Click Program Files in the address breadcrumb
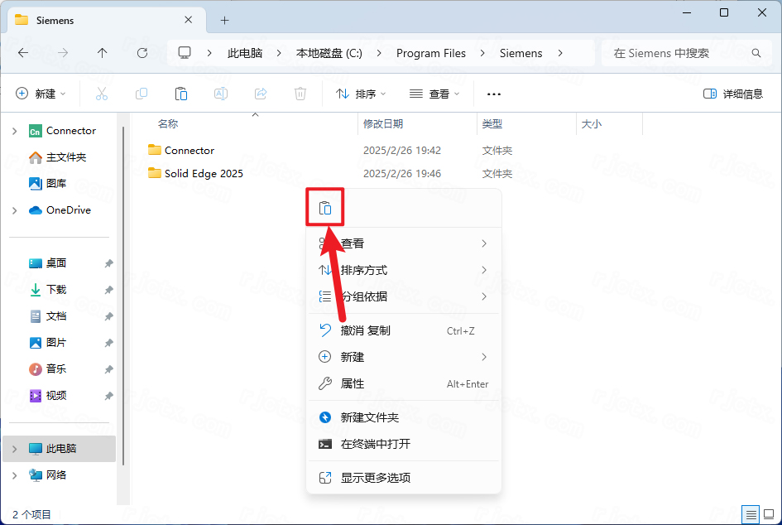 coord(430,53)
